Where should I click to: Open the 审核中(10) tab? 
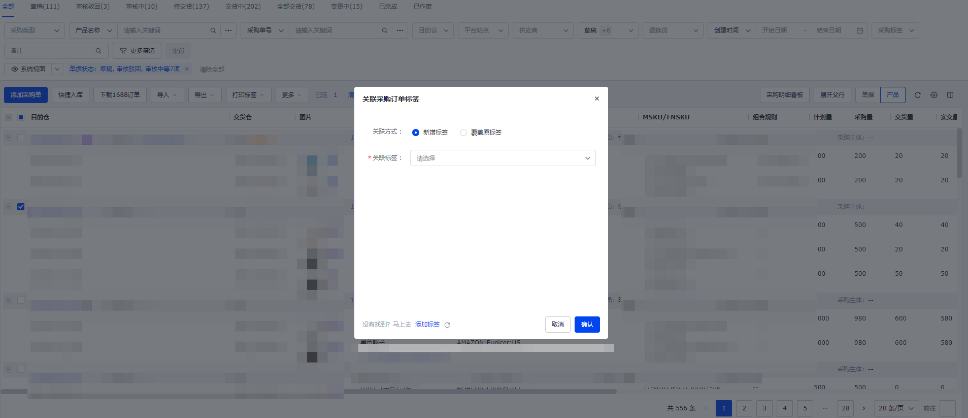pos(142,7)
